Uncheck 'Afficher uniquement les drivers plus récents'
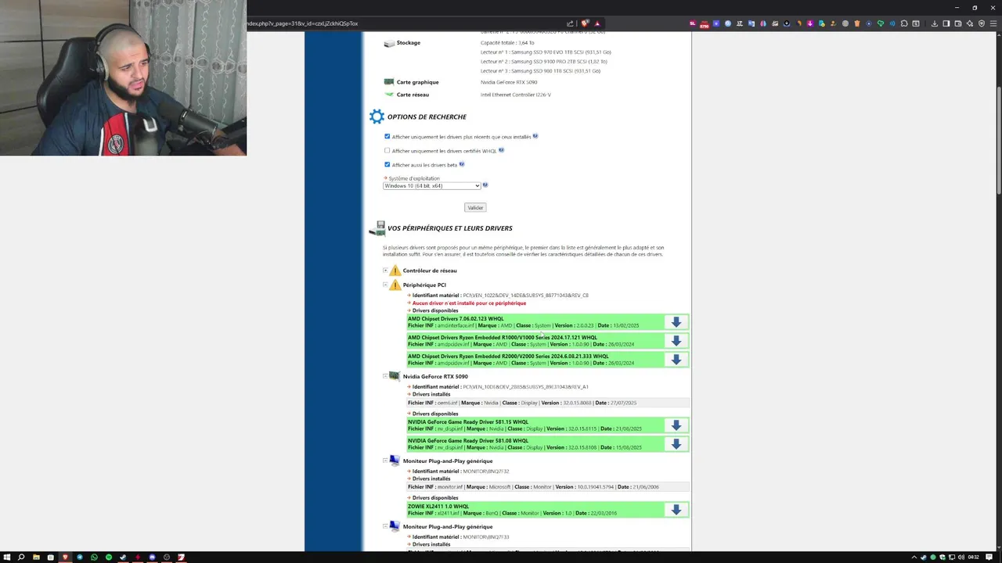The width and height of the screenshot is (1002, 563). click(387, 136)
